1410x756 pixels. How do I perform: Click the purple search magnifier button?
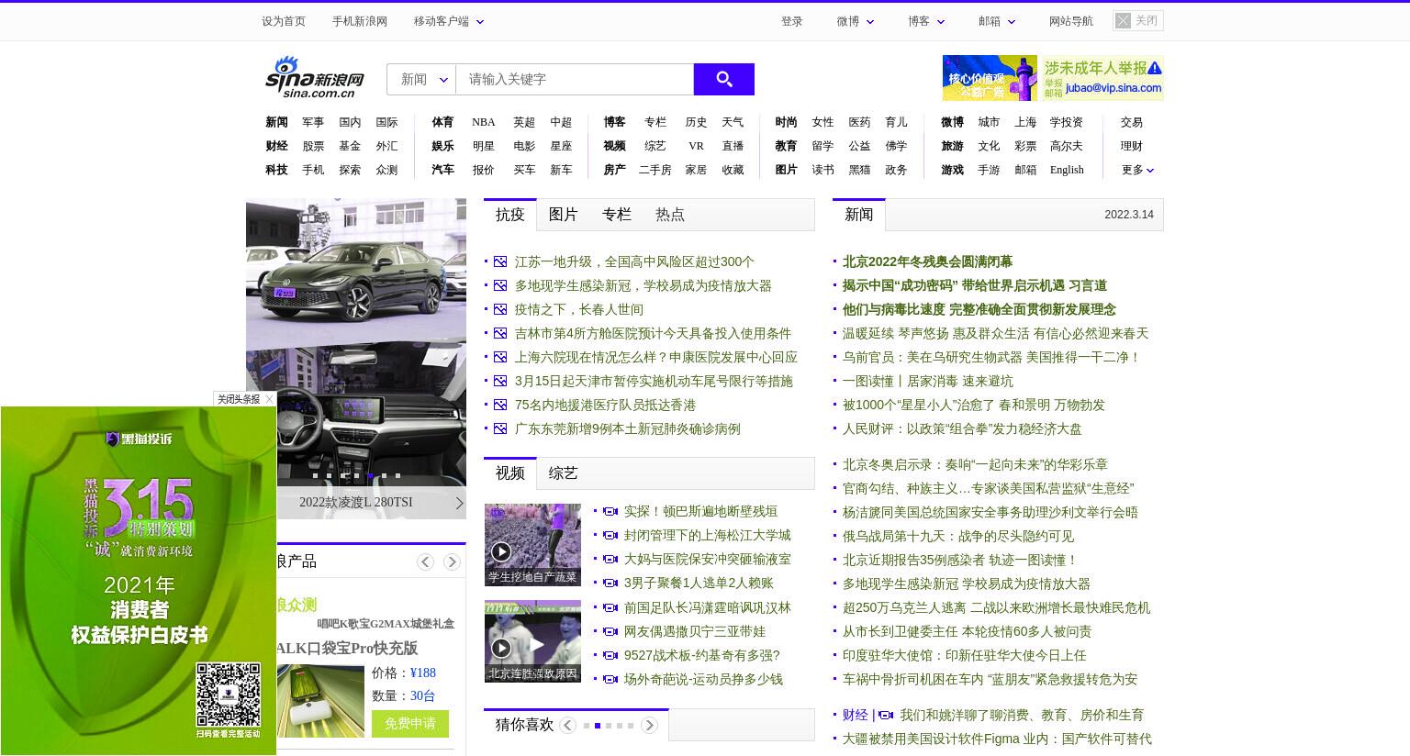tap(723, 79)
